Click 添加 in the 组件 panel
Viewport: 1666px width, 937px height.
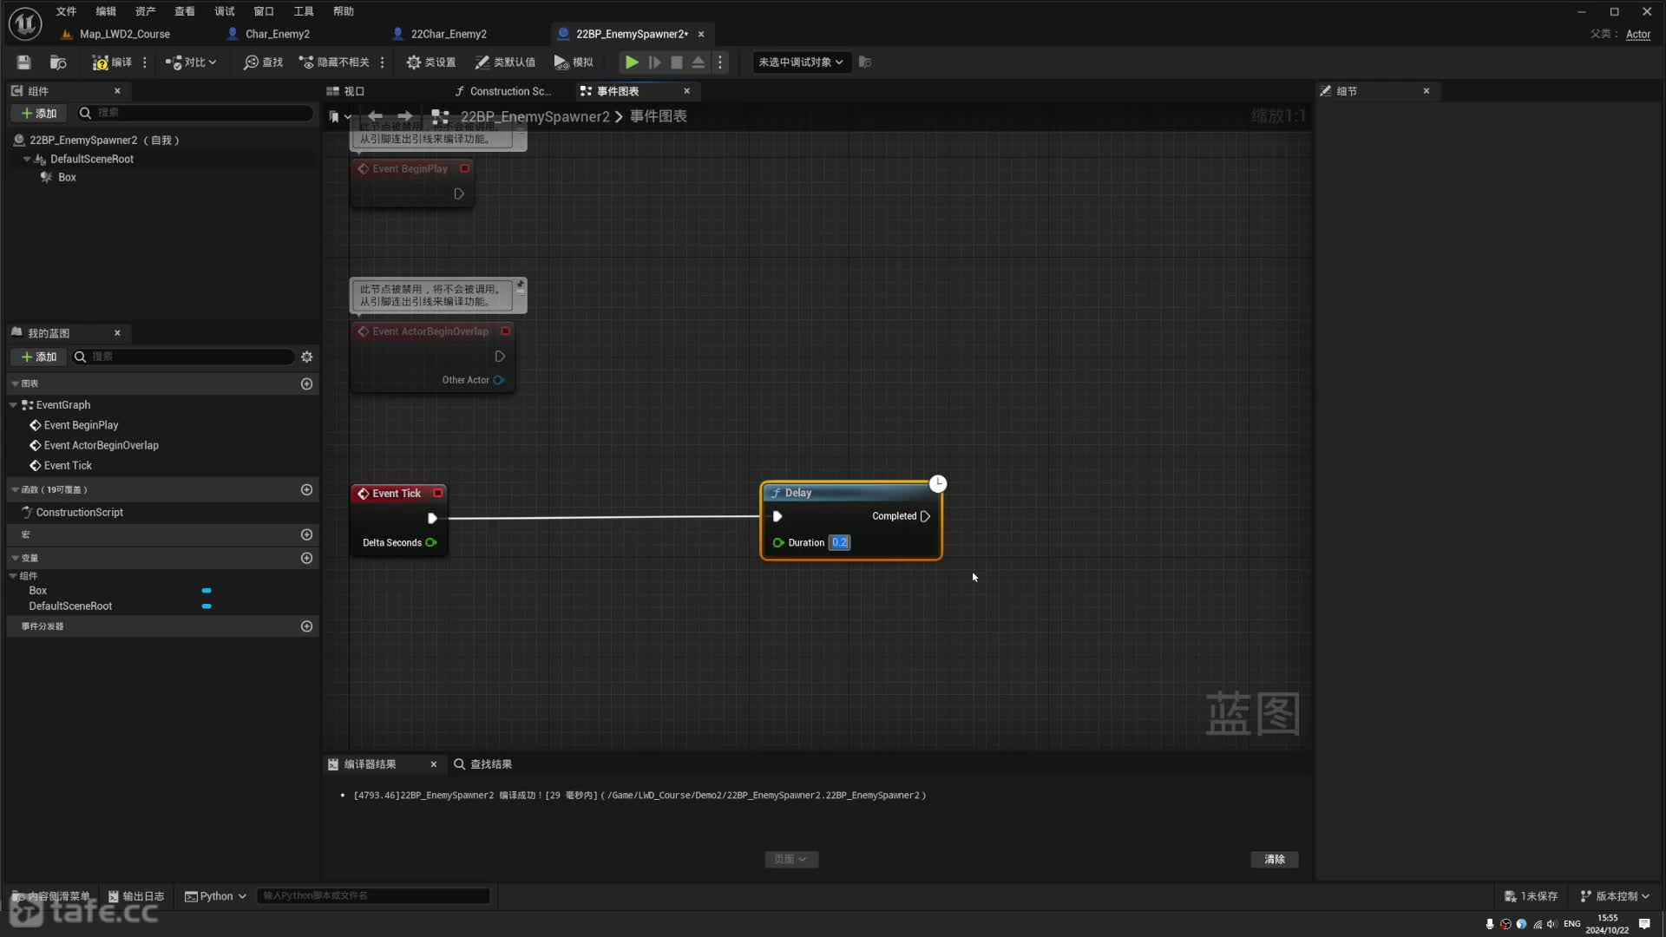[39, 113]
